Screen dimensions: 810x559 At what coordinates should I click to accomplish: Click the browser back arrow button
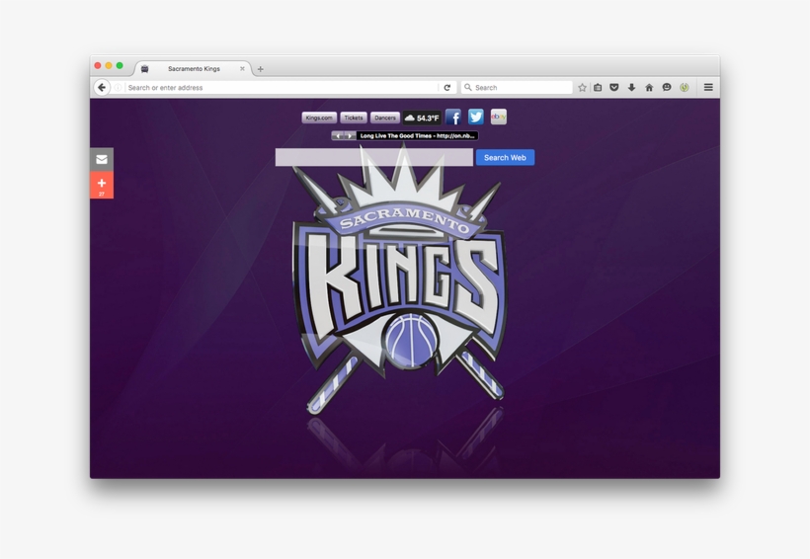click(102, 88)
